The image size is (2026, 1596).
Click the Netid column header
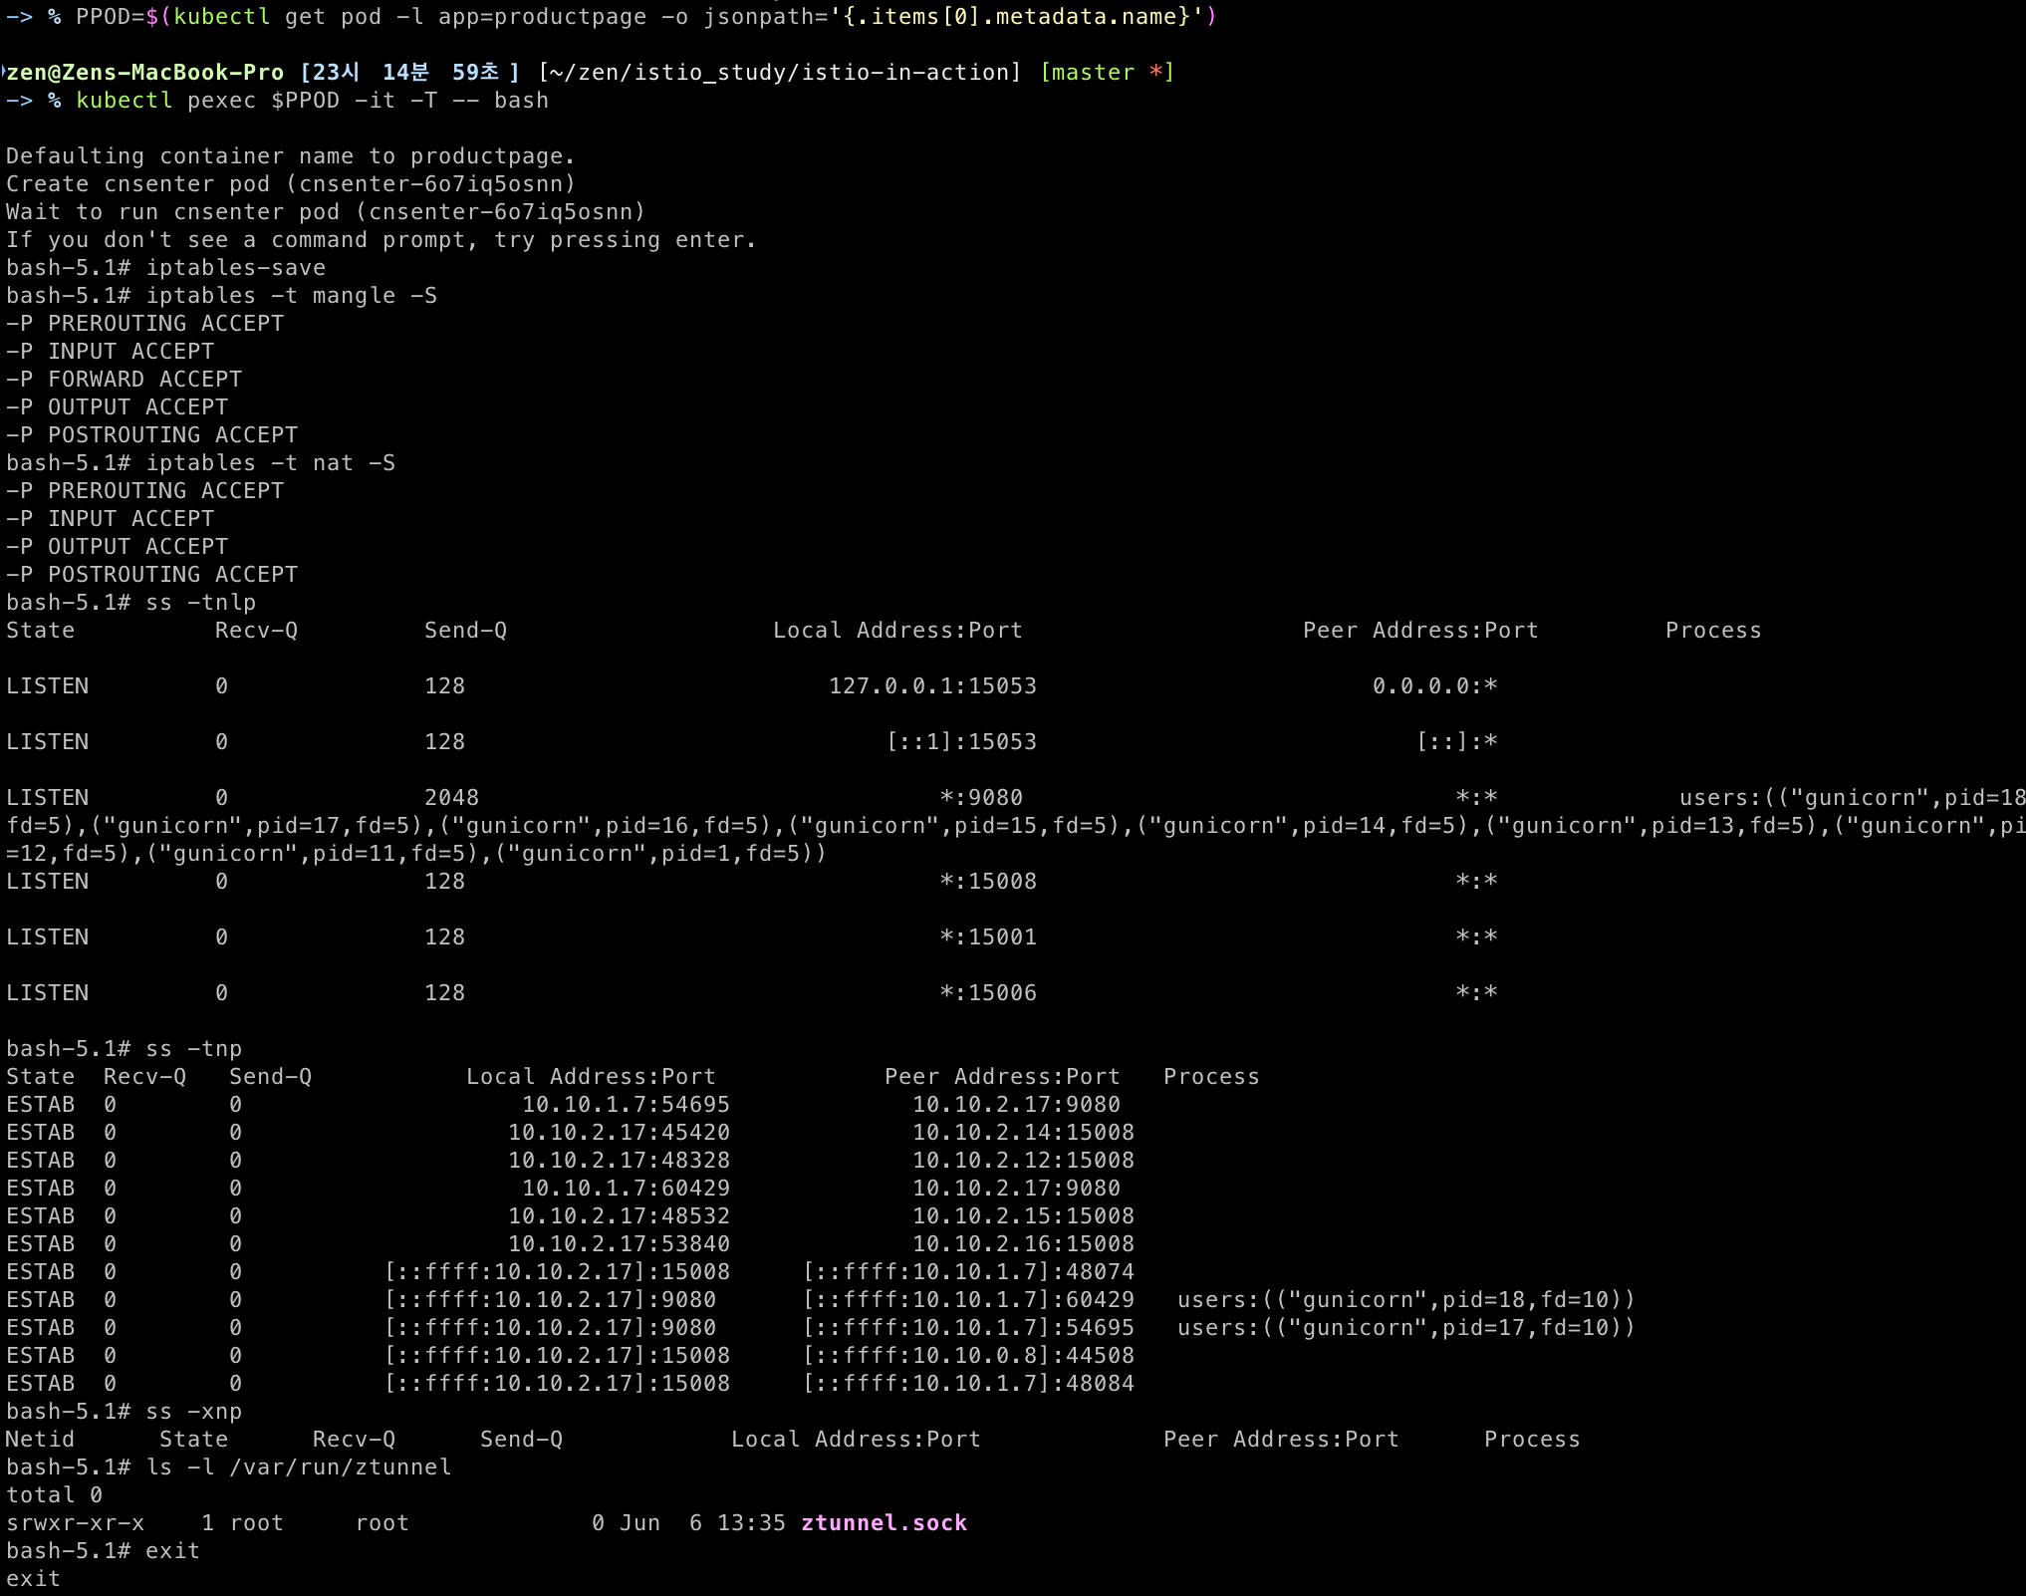(40, 1440)
